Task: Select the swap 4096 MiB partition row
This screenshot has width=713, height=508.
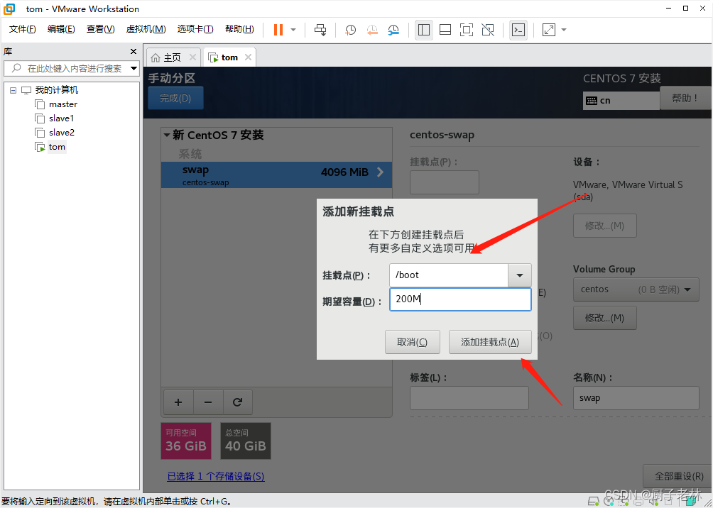Action: (x=276, y=175)
